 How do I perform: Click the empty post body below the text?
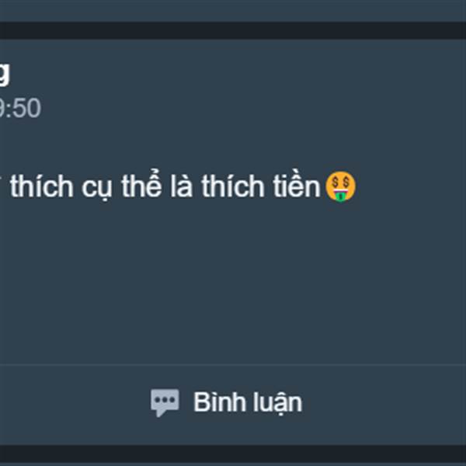[233, 283]
